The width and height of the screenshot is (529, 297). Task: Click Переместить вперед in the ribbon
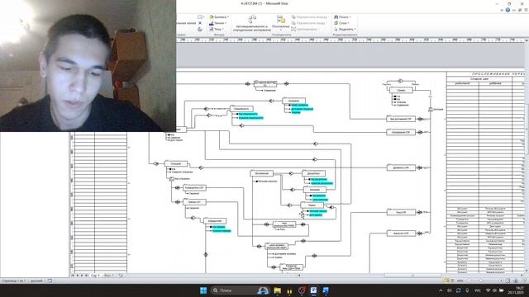point(310,16)
